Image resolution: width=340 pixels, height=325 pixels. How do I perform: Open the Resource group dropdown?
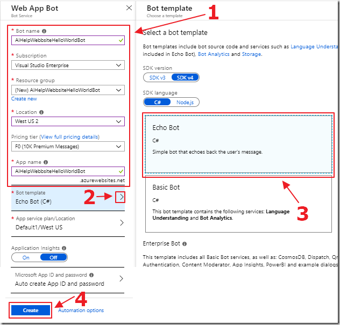(68, 90)
